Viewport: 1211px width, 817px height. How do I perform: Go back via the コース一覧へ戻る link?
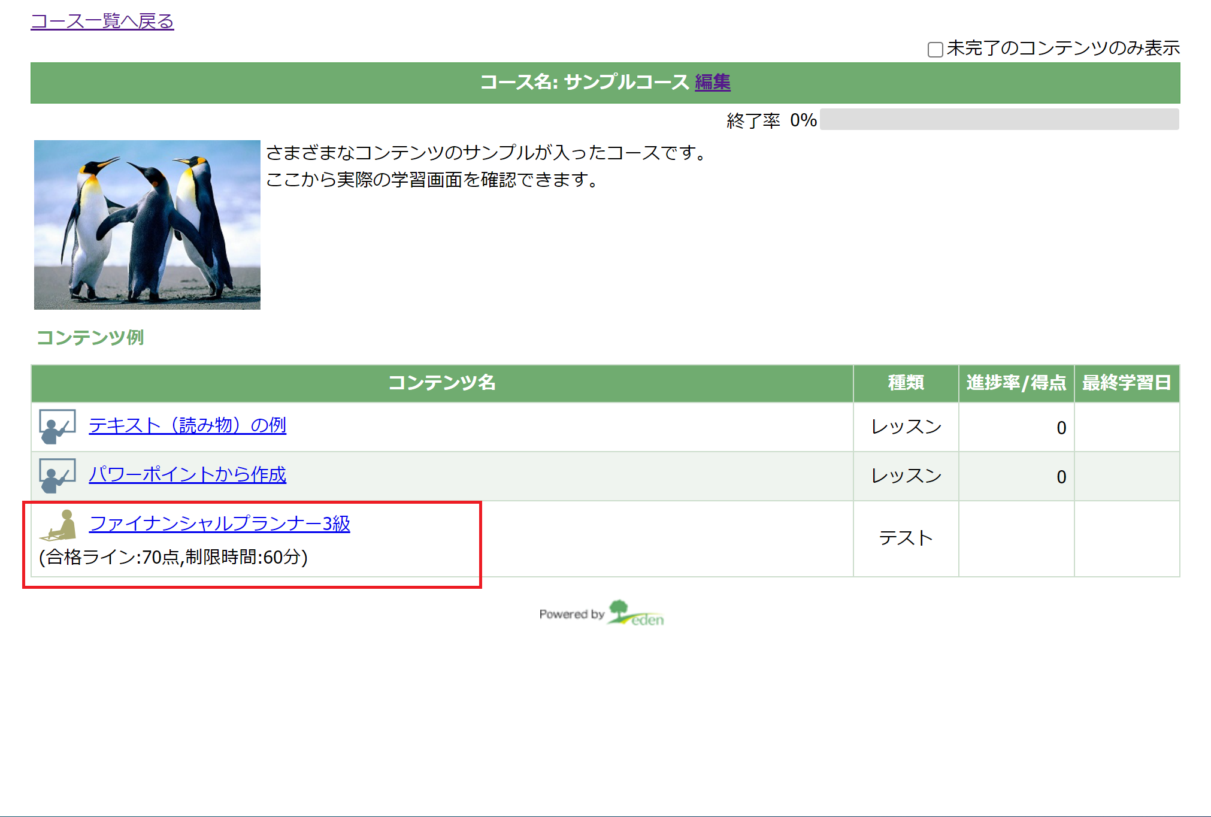point(102,21)
